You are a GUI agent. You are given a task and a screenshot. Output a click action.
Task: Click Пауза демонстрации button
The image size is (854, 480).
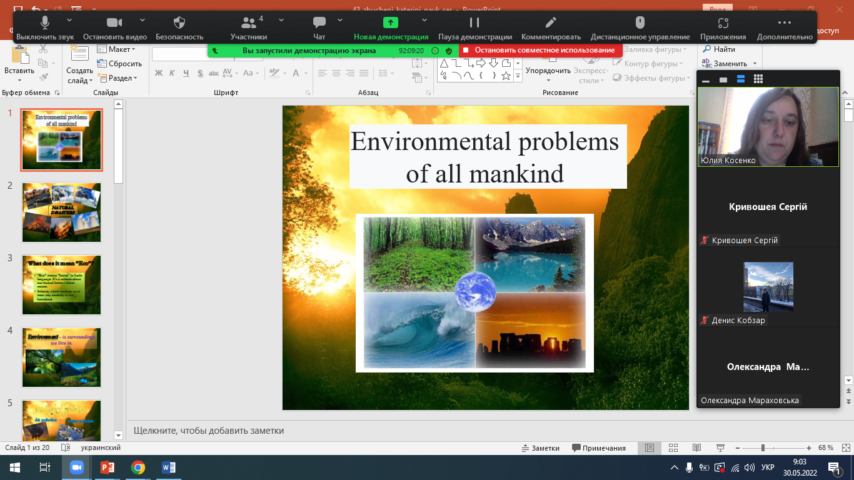coord(475,29)
